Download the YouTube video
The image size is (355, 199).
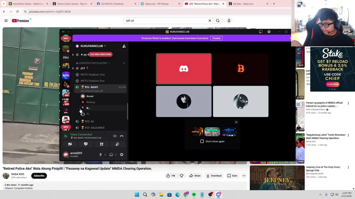(x=214, y=176)
